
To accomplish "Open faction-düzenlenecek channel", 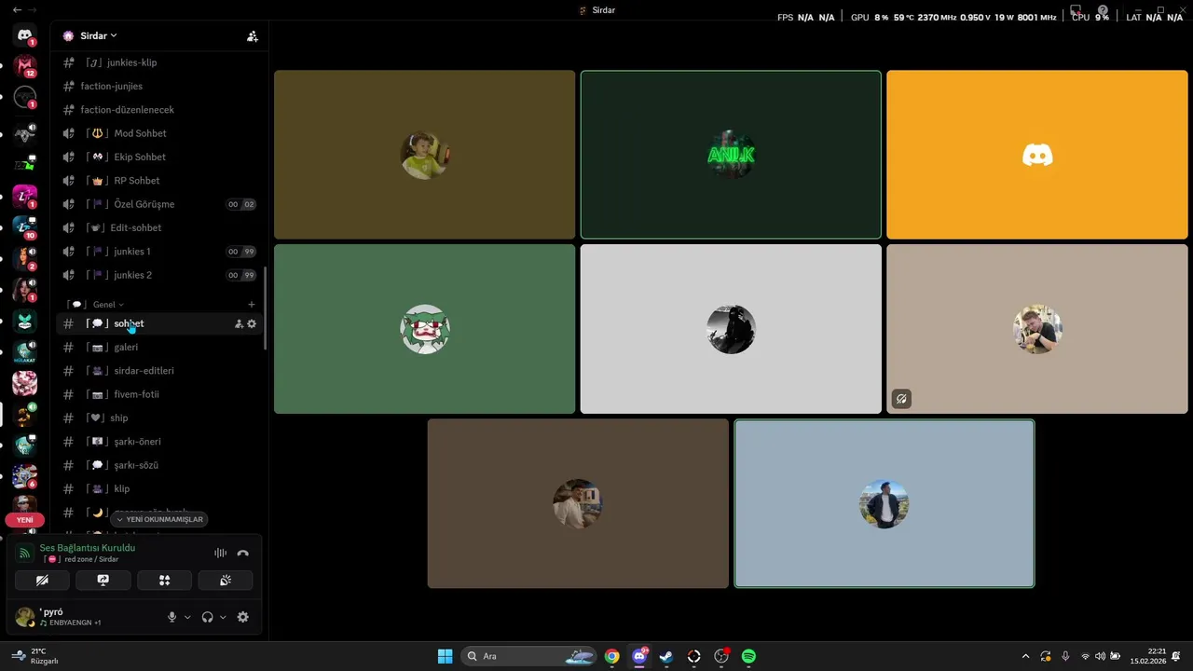I will pyautogui.click(x=158, y=110).
